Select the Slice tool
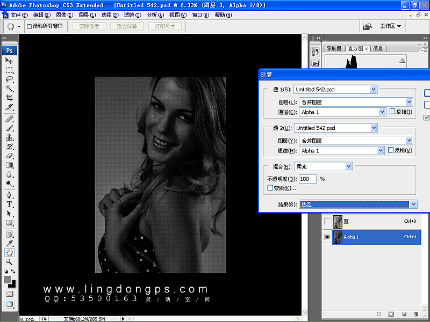Screen dimensions: 430x322 pyautogui.click(x=9, y=107)
